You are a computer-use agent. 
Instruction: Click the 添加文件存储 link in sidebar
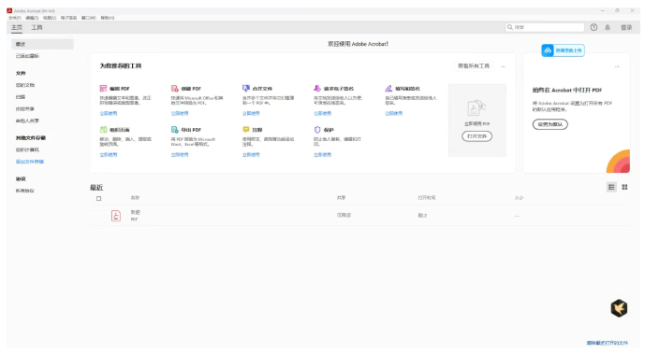click(30, 162)
